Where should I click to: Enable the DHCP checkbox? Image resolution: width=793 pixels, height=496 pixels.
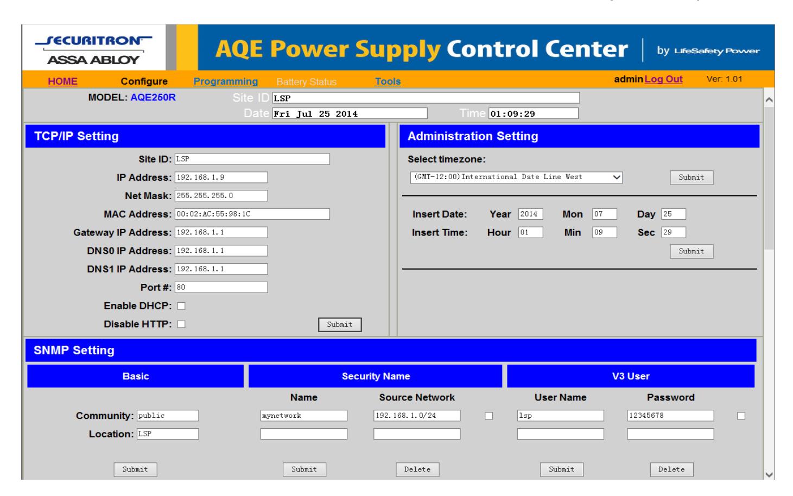click(x=181, y=306)
